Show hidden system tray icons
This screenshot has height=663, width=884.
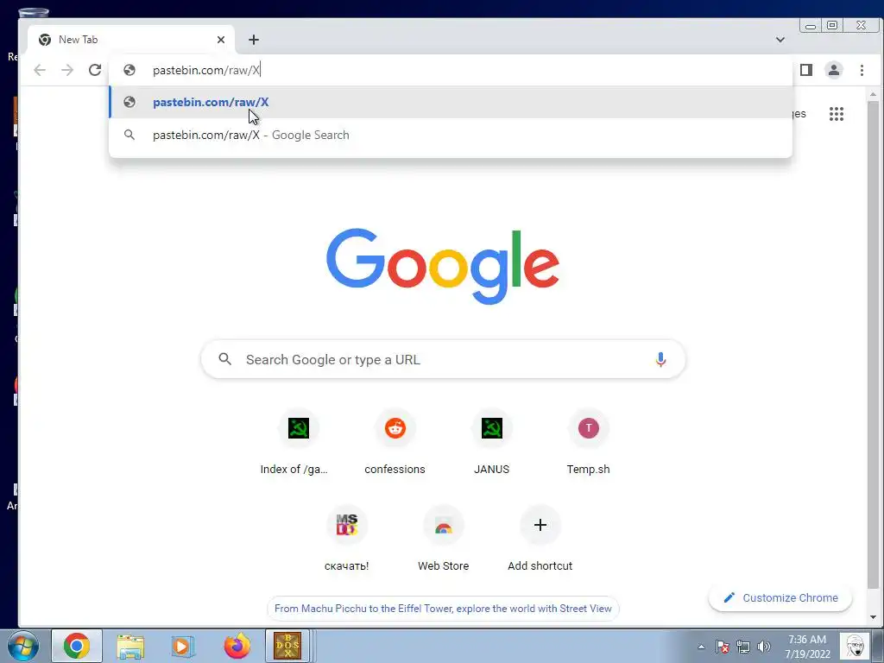tap(701, 647)
